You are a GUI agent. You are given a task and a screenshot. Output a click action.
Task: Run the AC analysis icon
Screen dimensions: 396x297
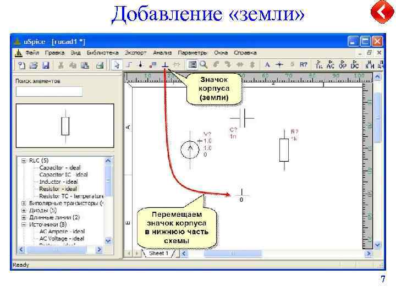[x=331, y=65]
